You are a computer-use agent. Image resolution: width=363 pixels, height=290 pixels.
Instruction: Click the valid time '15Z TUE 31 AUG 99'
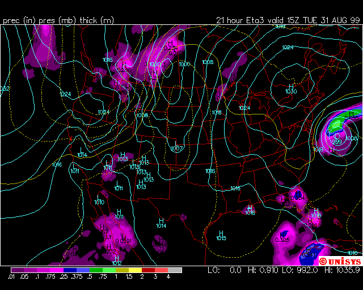click(315, 20)
